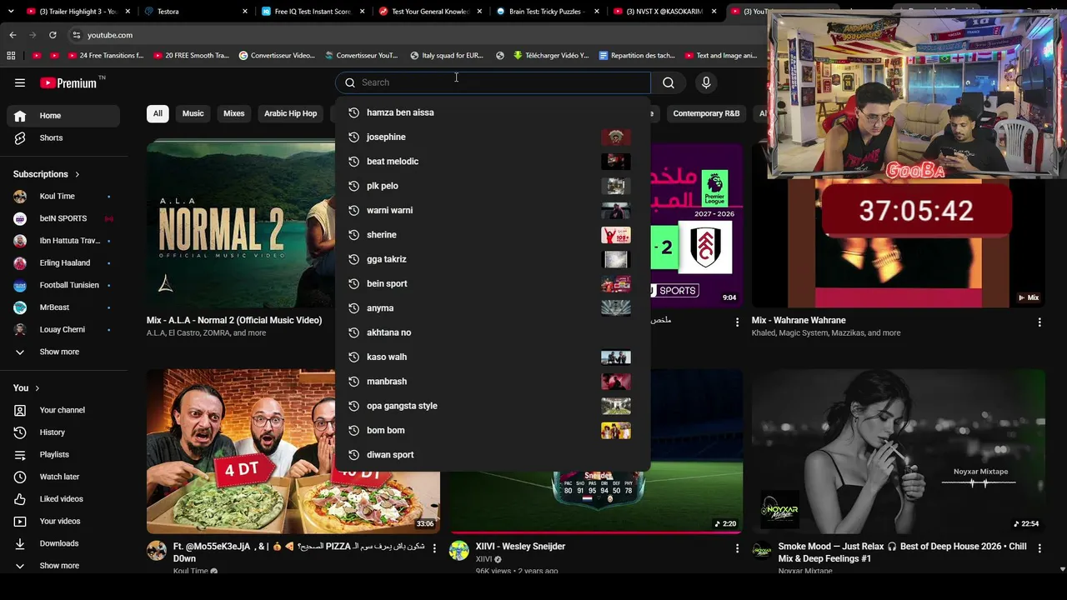Open the Ibn Hattuta Trav... subscription
This screenshot has height=600, width=1067.
click(x=63, y=241)
